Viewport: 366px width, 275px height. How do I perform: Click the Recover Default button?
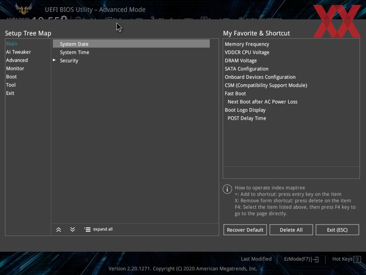coord(245,230)
